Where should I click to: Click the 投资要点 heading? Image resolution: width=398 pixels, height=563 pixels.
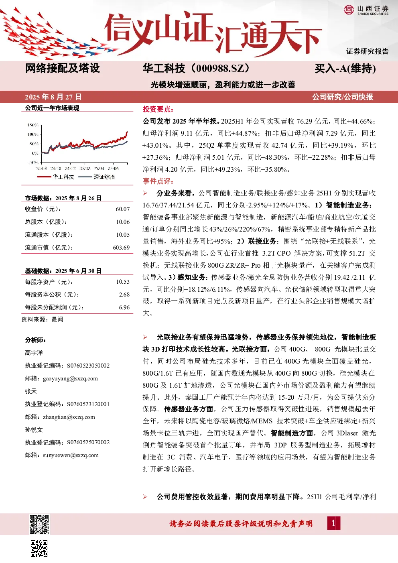click(158, 109)
